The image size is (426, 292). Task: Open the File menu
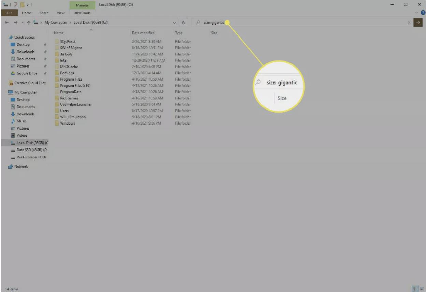9,13
